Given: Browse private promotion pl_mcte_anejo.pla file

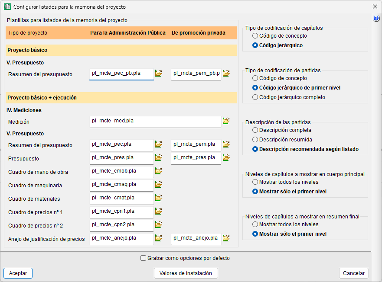Looking at the screenshot, I should coord(226,238).
